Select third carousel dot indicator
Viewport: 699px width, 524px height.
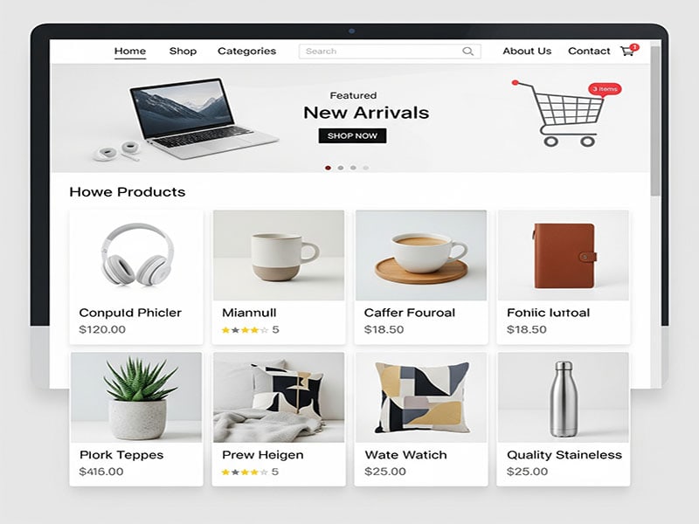(353, 168)
